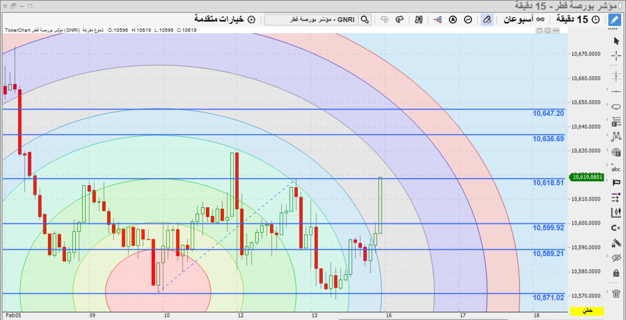Click the undo arrow

[x=384, y=20]
